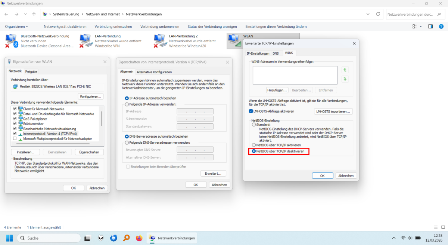Switch to the DNS tab

276,53
